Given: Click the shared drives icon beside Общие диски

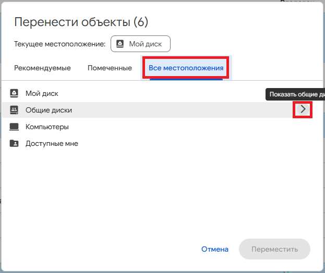Looking at the screenshot, I should [14, 110].
